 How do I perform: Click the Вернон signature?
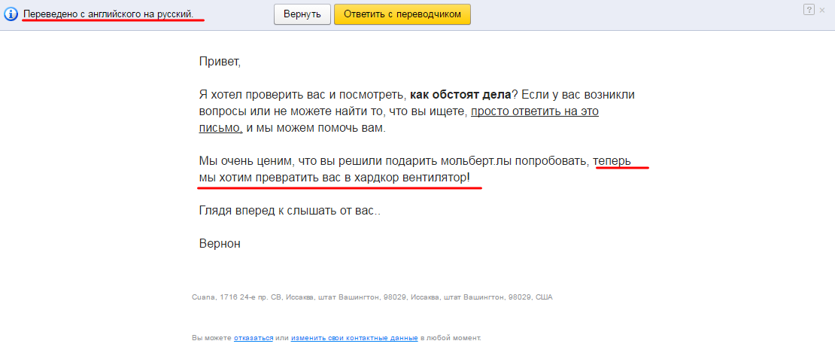pyautogui.click(x=220, y=244)
